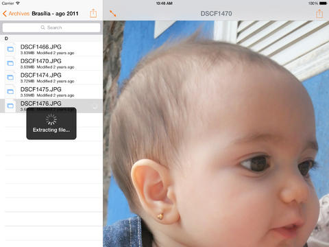Tap the fullscreen expand arrows icon

pos(113,14)
